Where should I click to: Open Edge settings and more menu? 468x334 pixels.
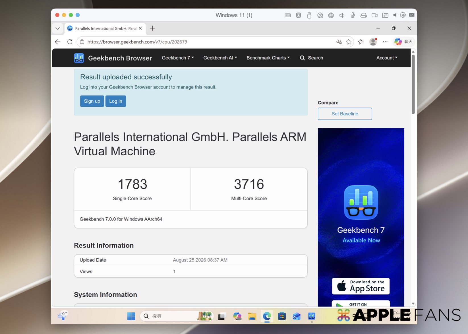pyautogui.click(x=385, y=42)
